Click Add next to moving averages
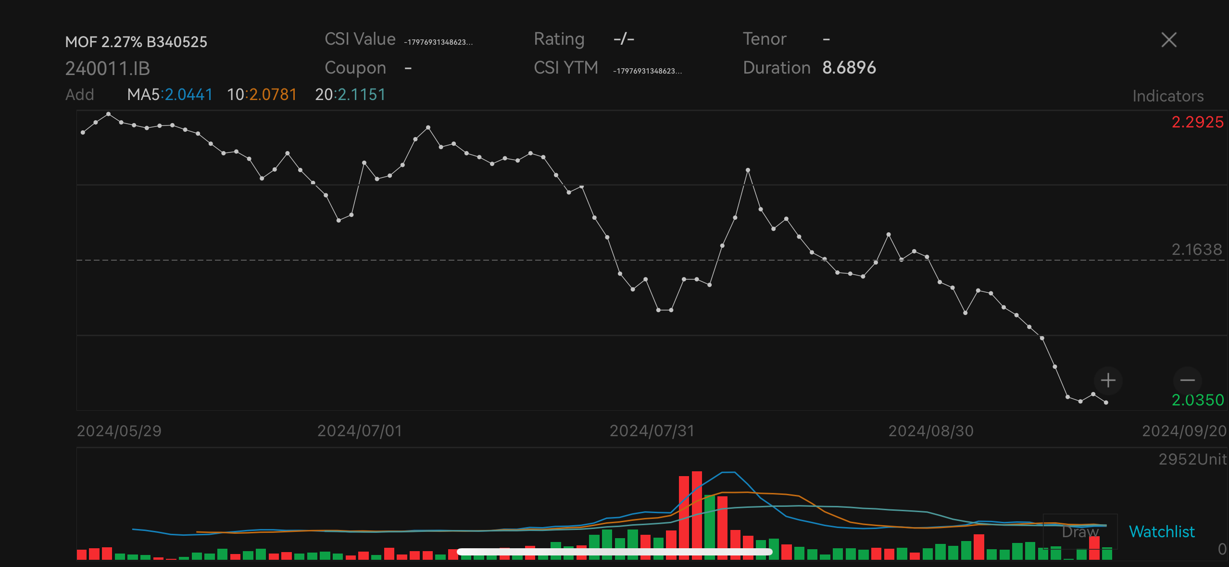The height and width of the screenshot is (567, 1229). click(x=80, y=95)
